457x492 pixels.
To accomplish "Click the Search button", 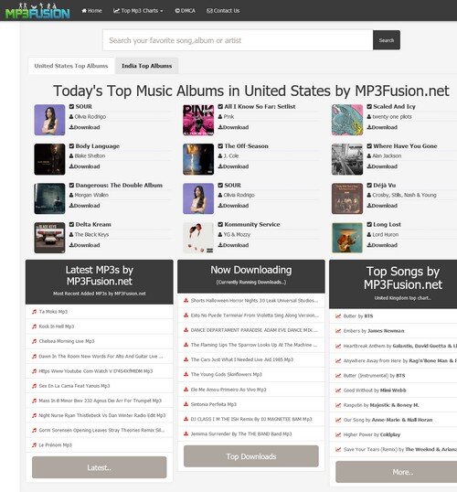I will click(x=387, y=40).
